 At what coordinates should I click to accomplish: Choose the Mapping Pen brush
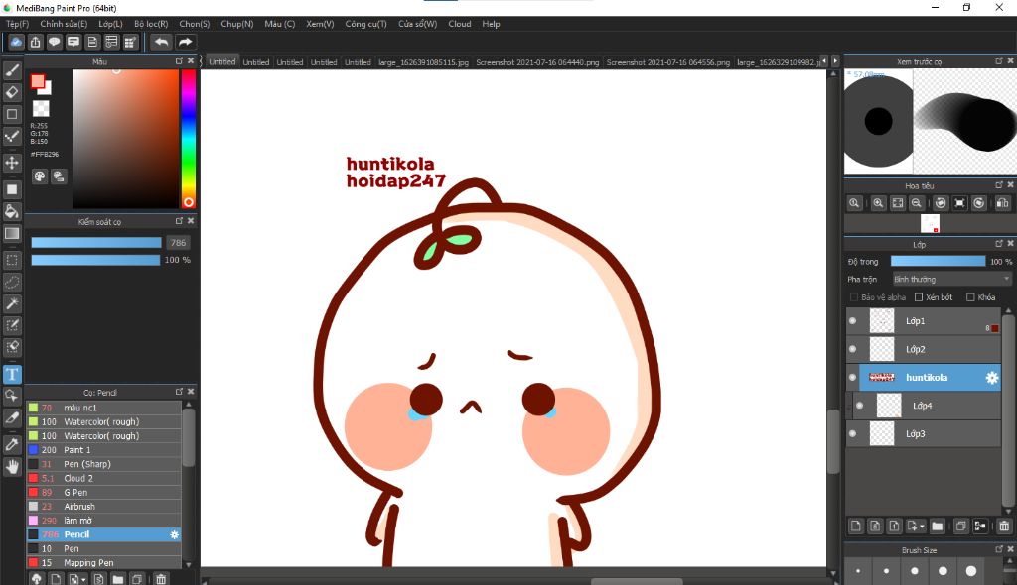pyautogui.click(x=103, y=563)
